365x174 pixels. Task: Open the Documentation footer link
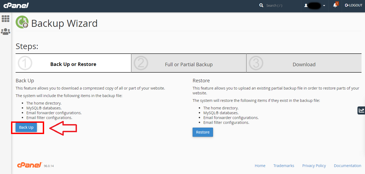[347, 166]
